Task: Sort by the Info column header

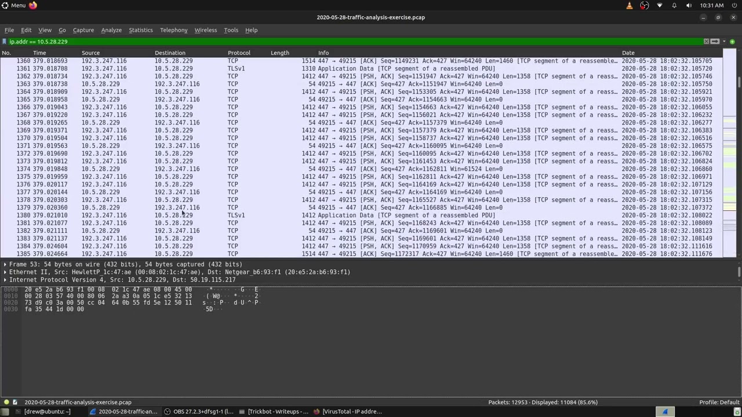Action: (x=323, y=53)
